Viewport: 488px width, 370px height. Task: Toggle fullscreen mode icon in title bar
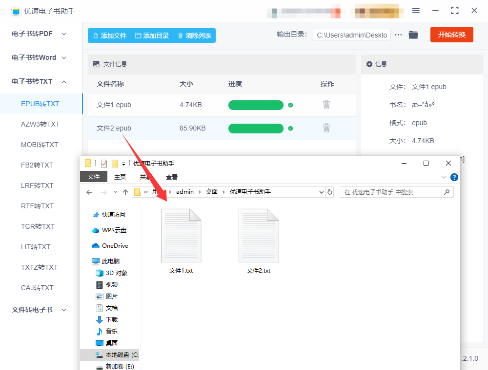click(x=455, y=11)
